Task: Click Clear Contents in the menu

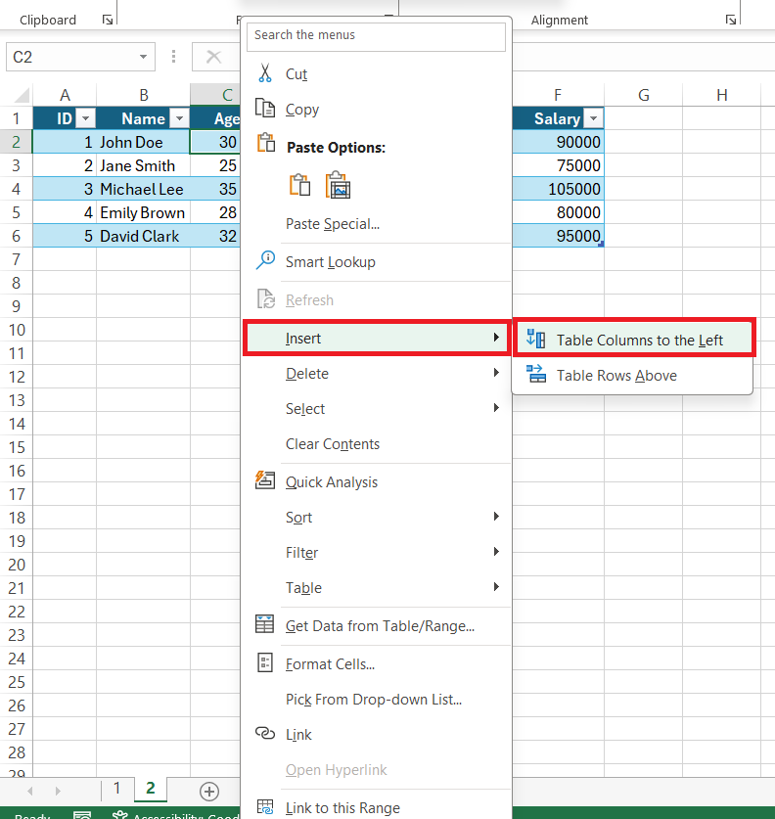Action: (x=333, y=444)
